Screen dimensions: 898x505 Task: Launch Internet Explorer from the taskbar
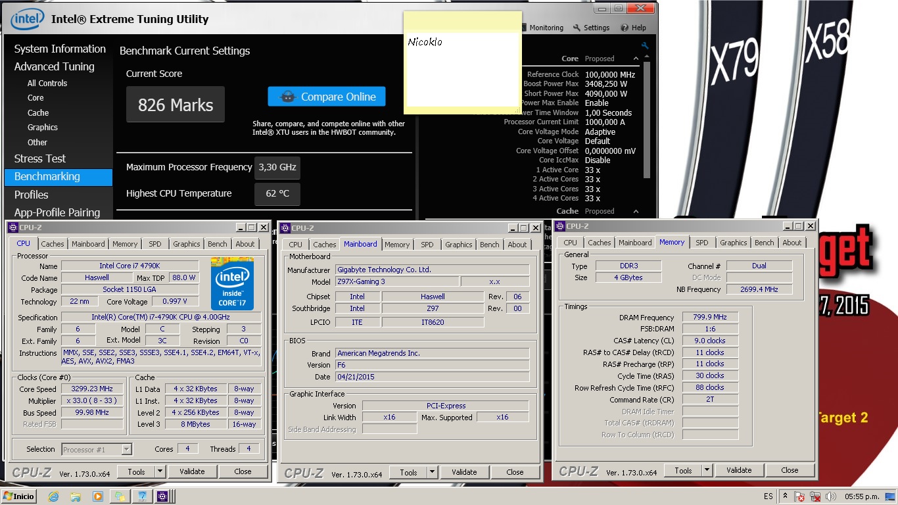click(54, 496)
